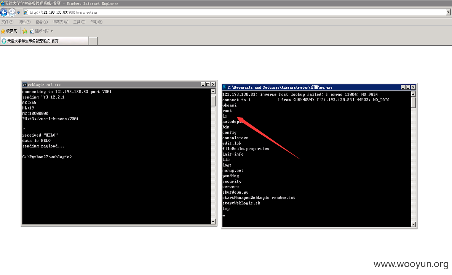Click scroll down arrow in weblogic cmd window
The height and width of the screenshot is (275, 452).
click(213, 222)
